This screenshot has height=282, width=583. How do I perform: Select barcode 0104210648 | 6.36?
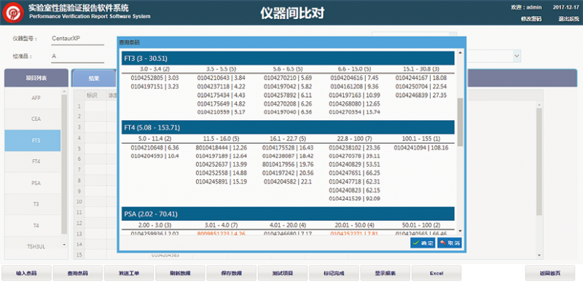point(154,147)
